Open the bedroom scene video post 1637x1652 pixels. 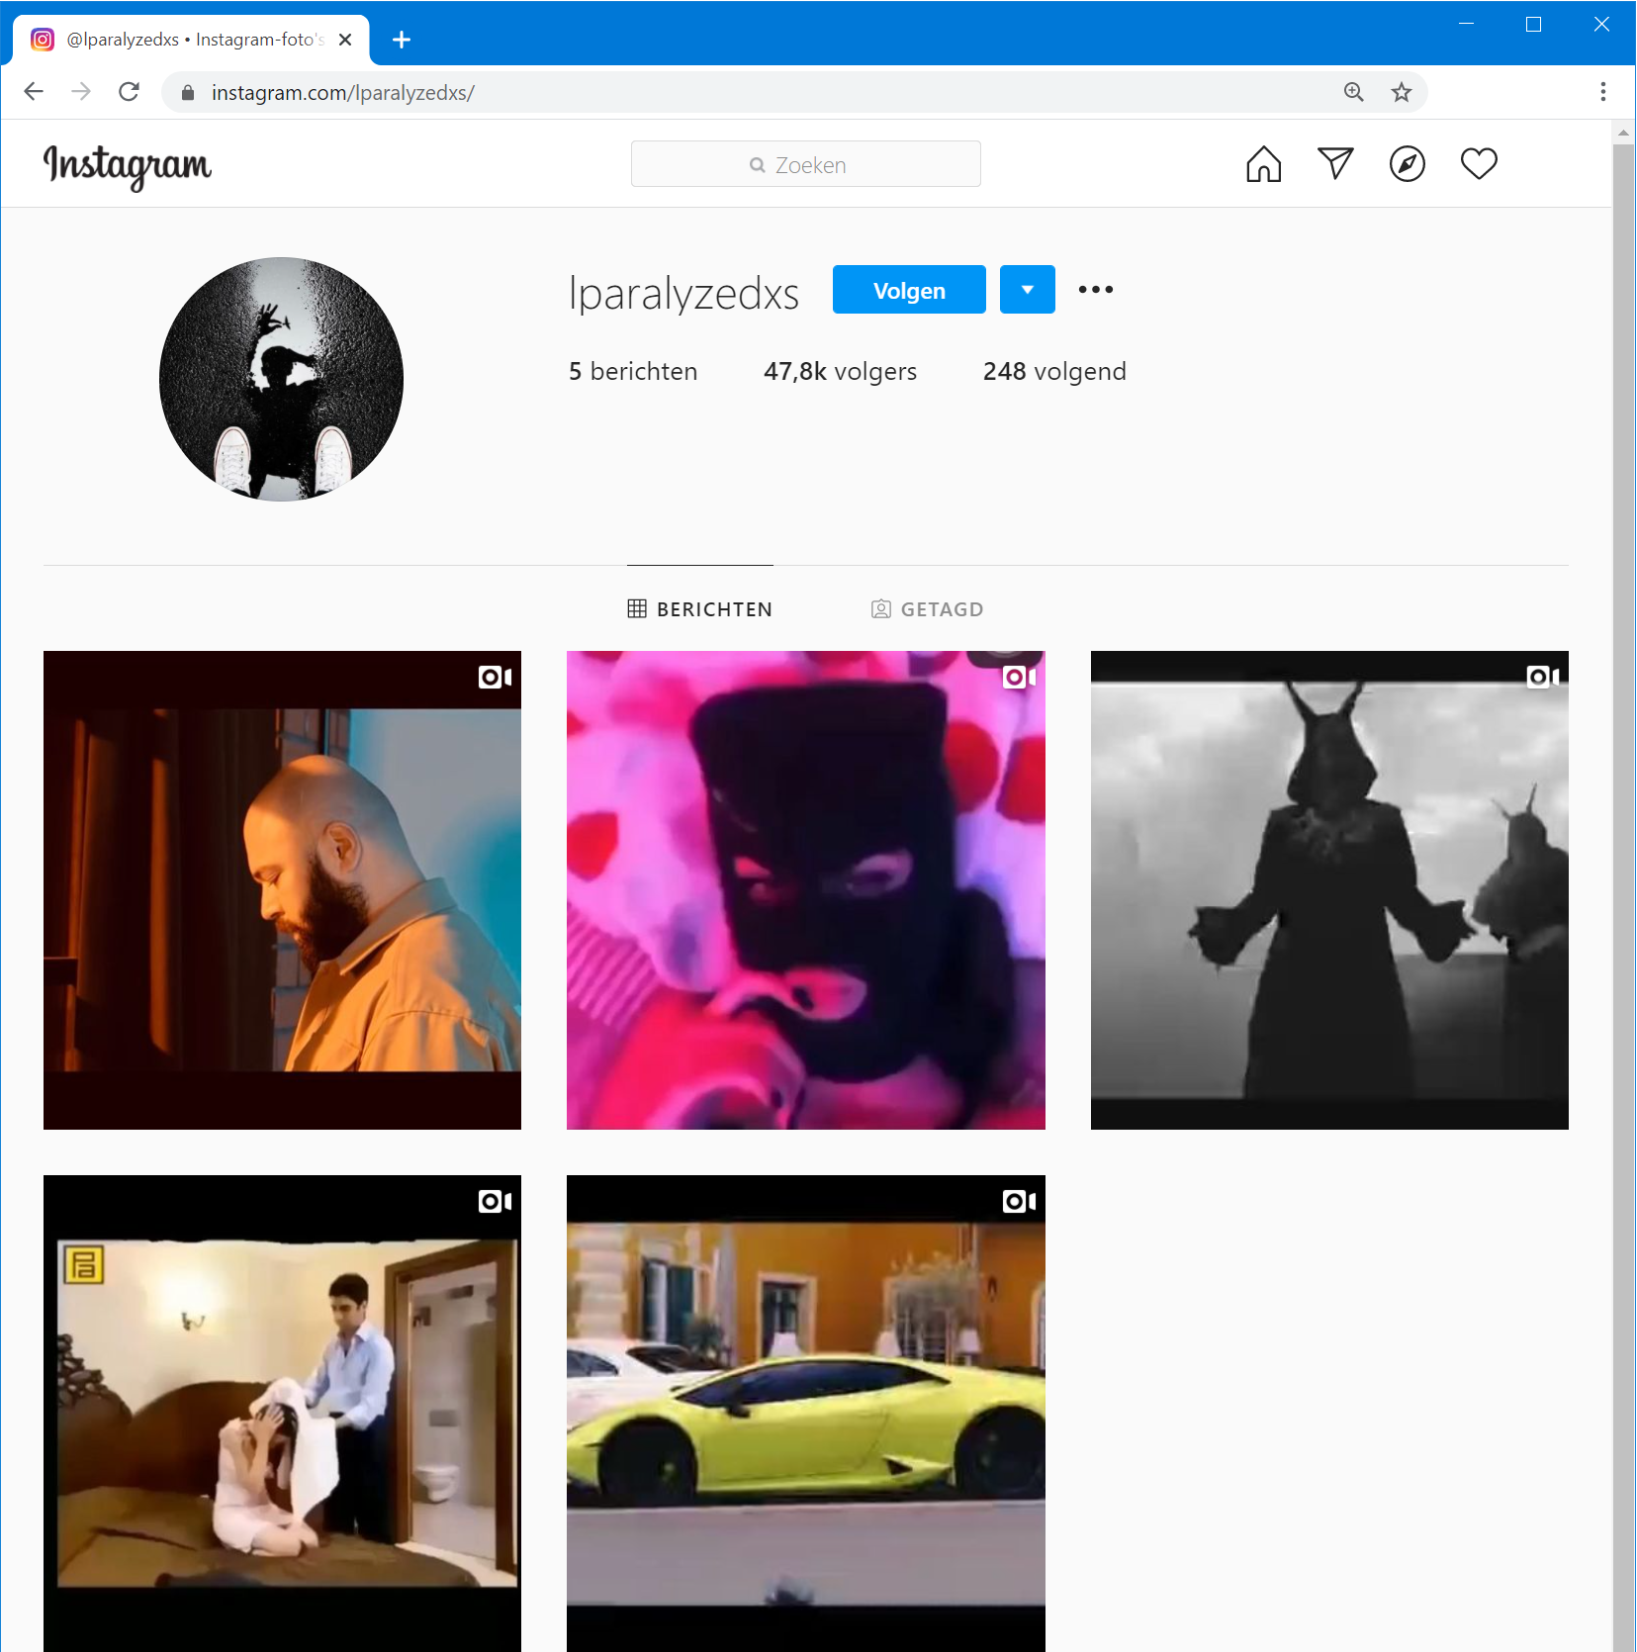(x=282, y=1413)
